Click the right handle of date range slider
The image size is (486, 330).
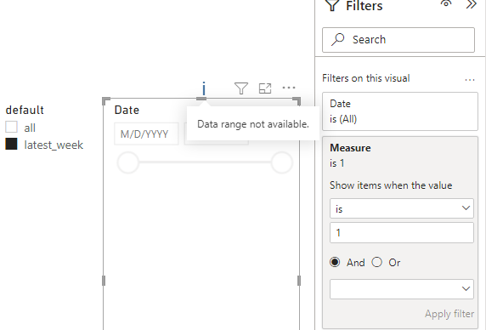282,162
